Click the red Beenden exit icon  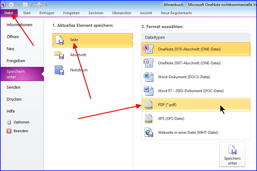coord(9,131)
